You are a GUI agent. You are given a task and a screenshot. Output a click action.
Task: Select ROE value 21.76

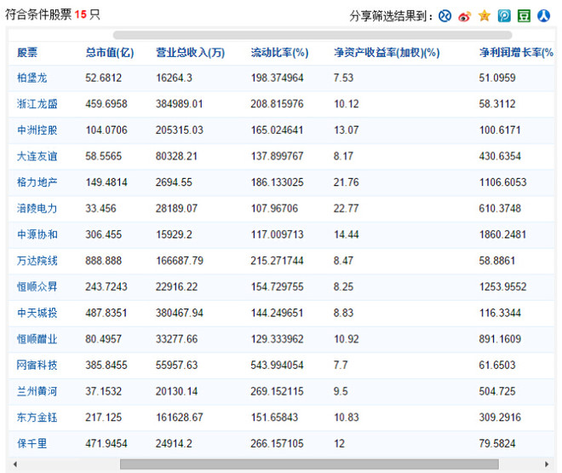(x=347, y=182)
